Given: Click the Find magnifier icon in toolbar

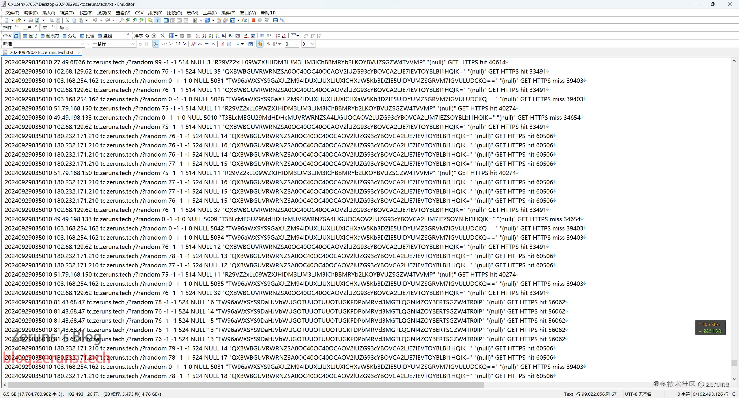Looking at the screenshot, I should coord(122,20).
